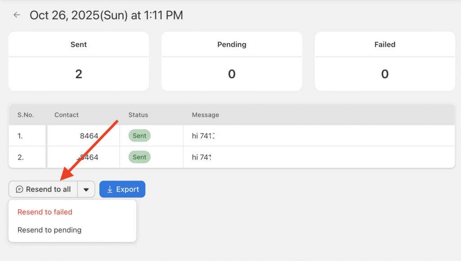Choose Resend to failed from the menu

click(45, 212)
